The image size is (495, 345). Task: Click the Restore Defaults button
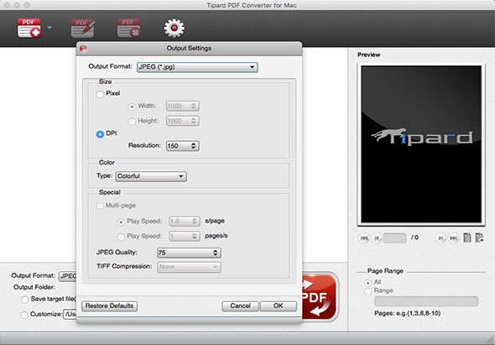[x=109, y=306]
